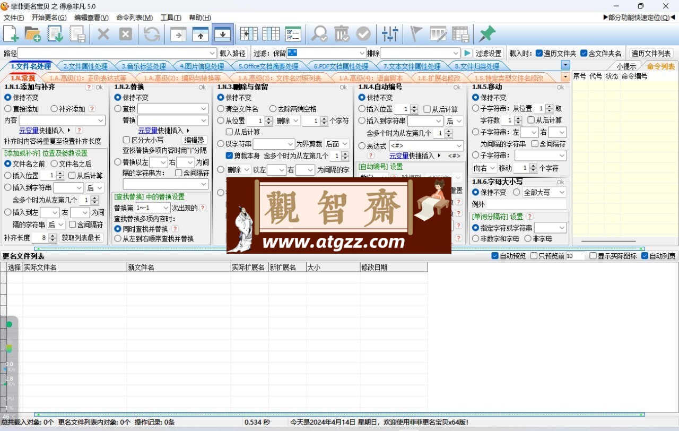The image size is (679, 431).
Task: Open the 命令列表(M) menu
Action: click(134, 18)
